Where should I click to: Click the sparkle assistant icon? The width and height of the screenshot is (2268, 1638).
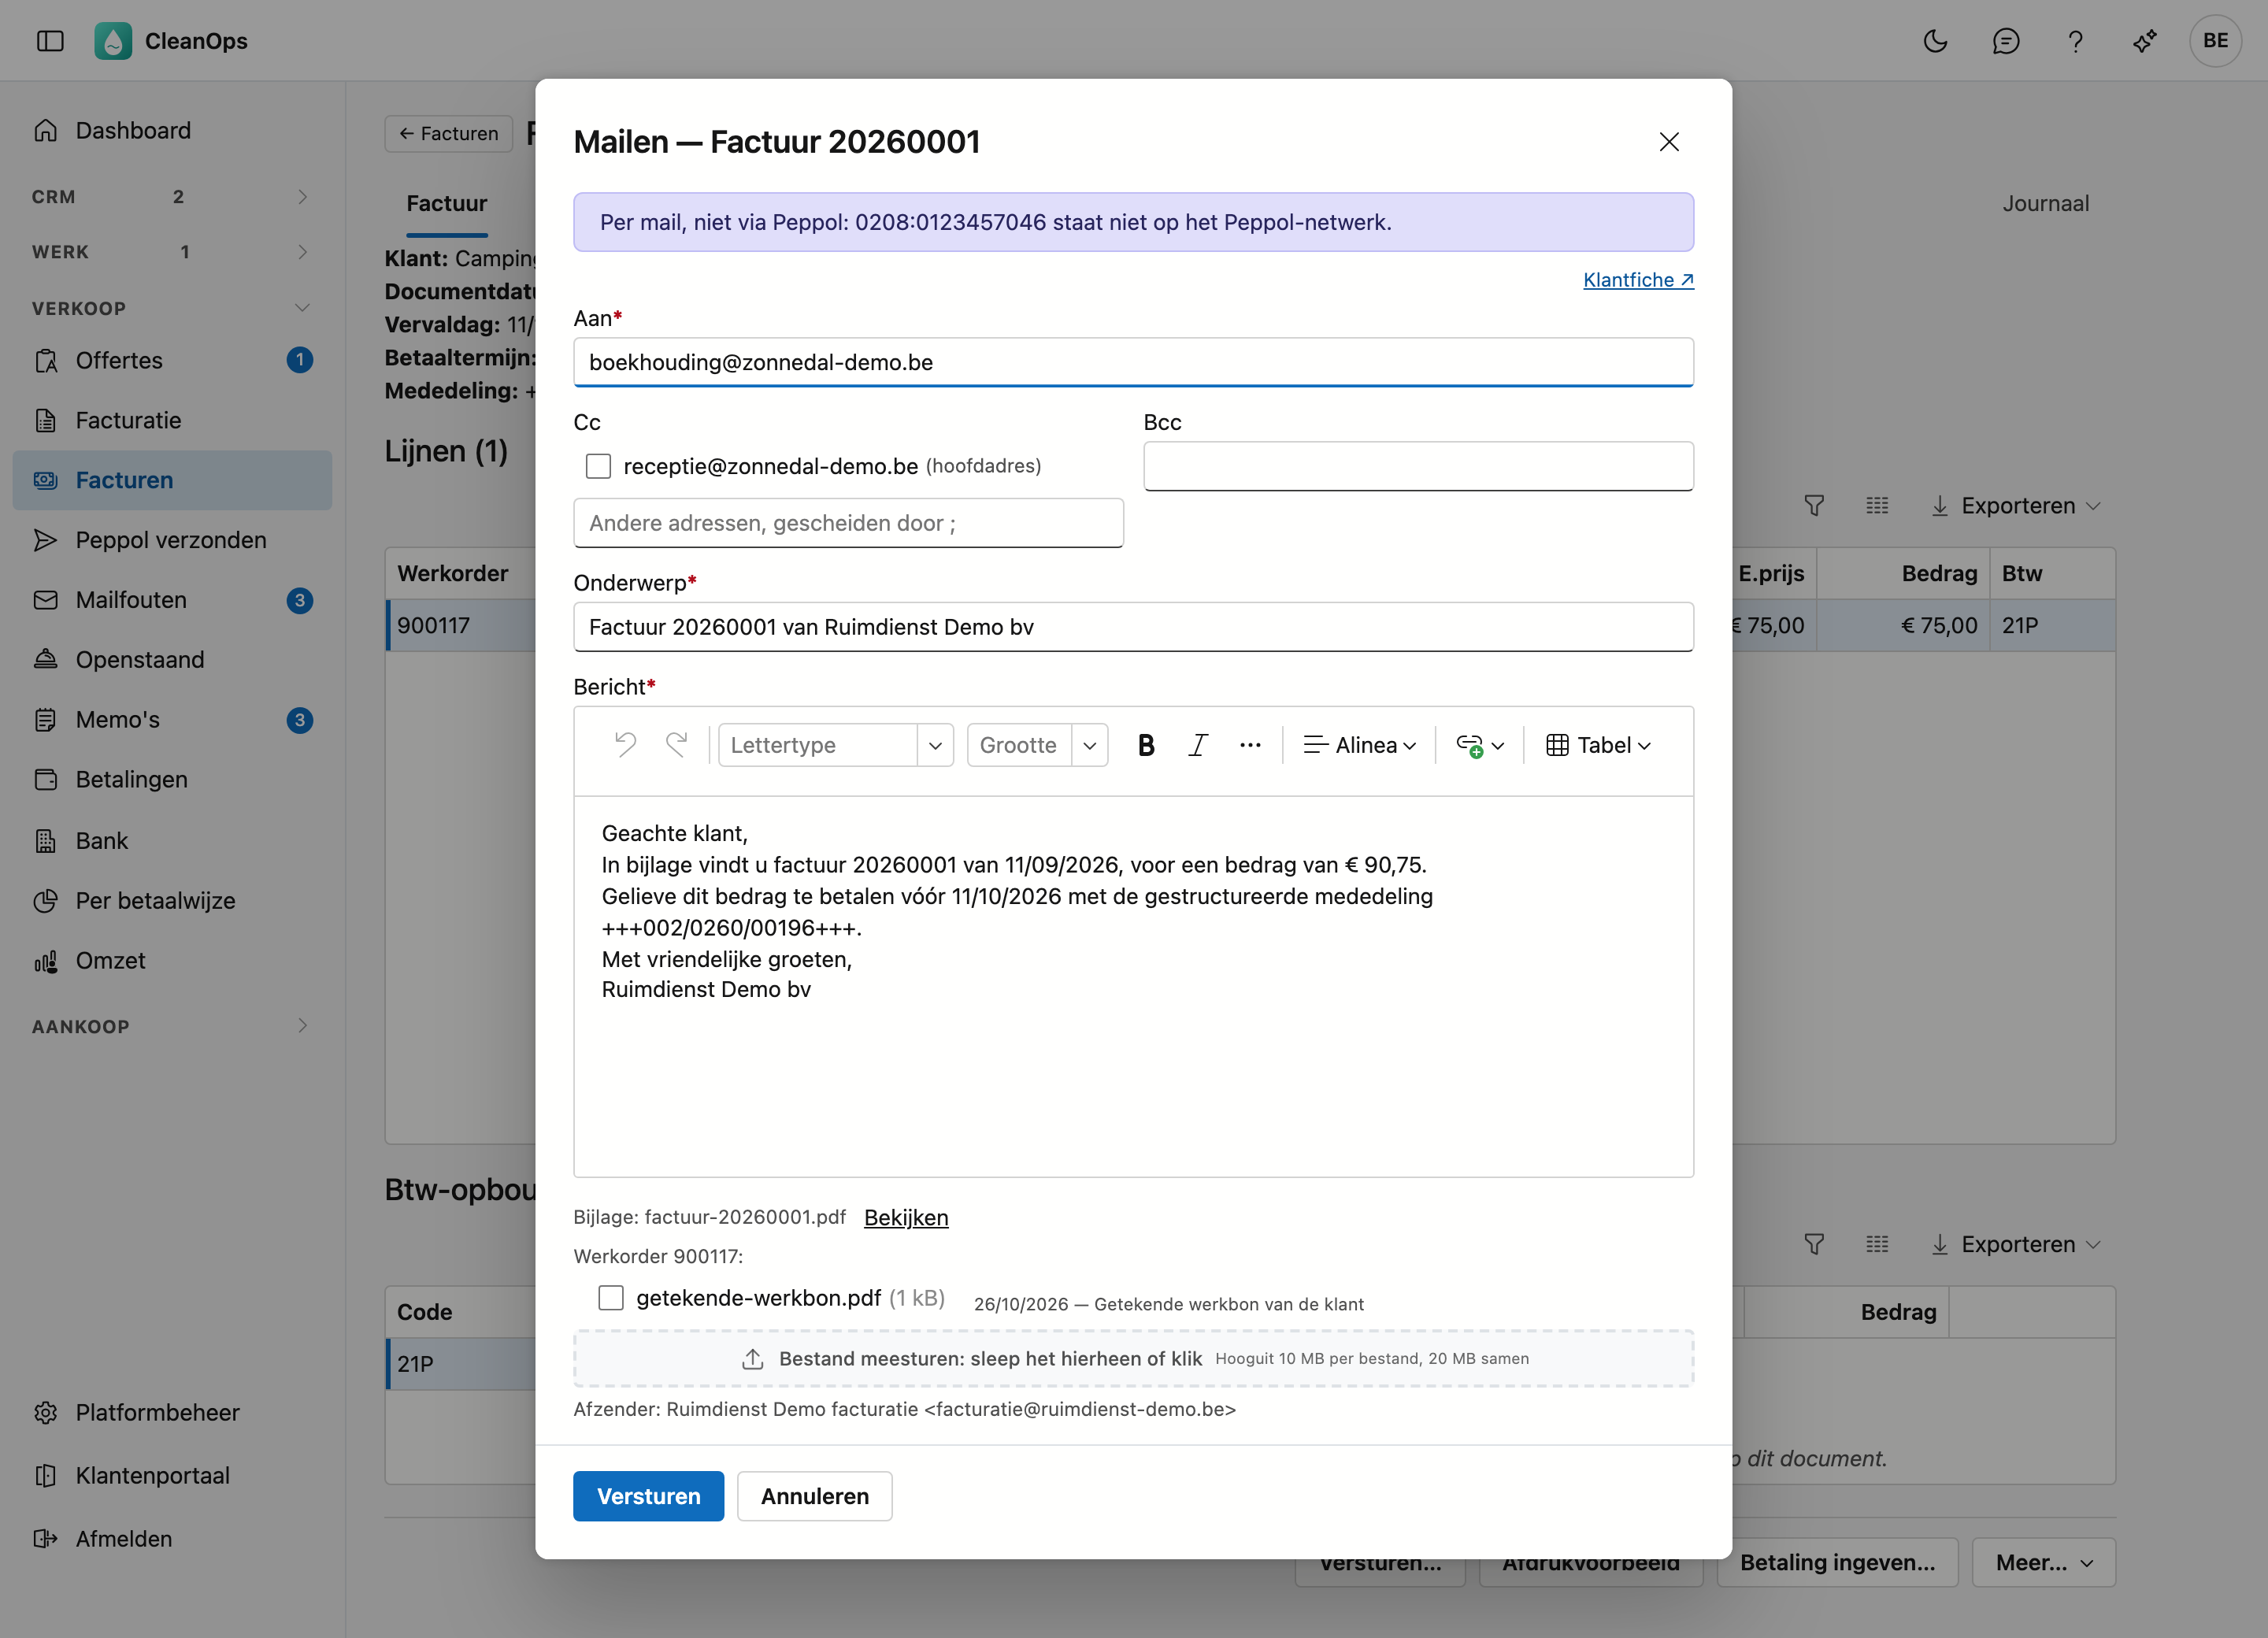[2145, 41]
